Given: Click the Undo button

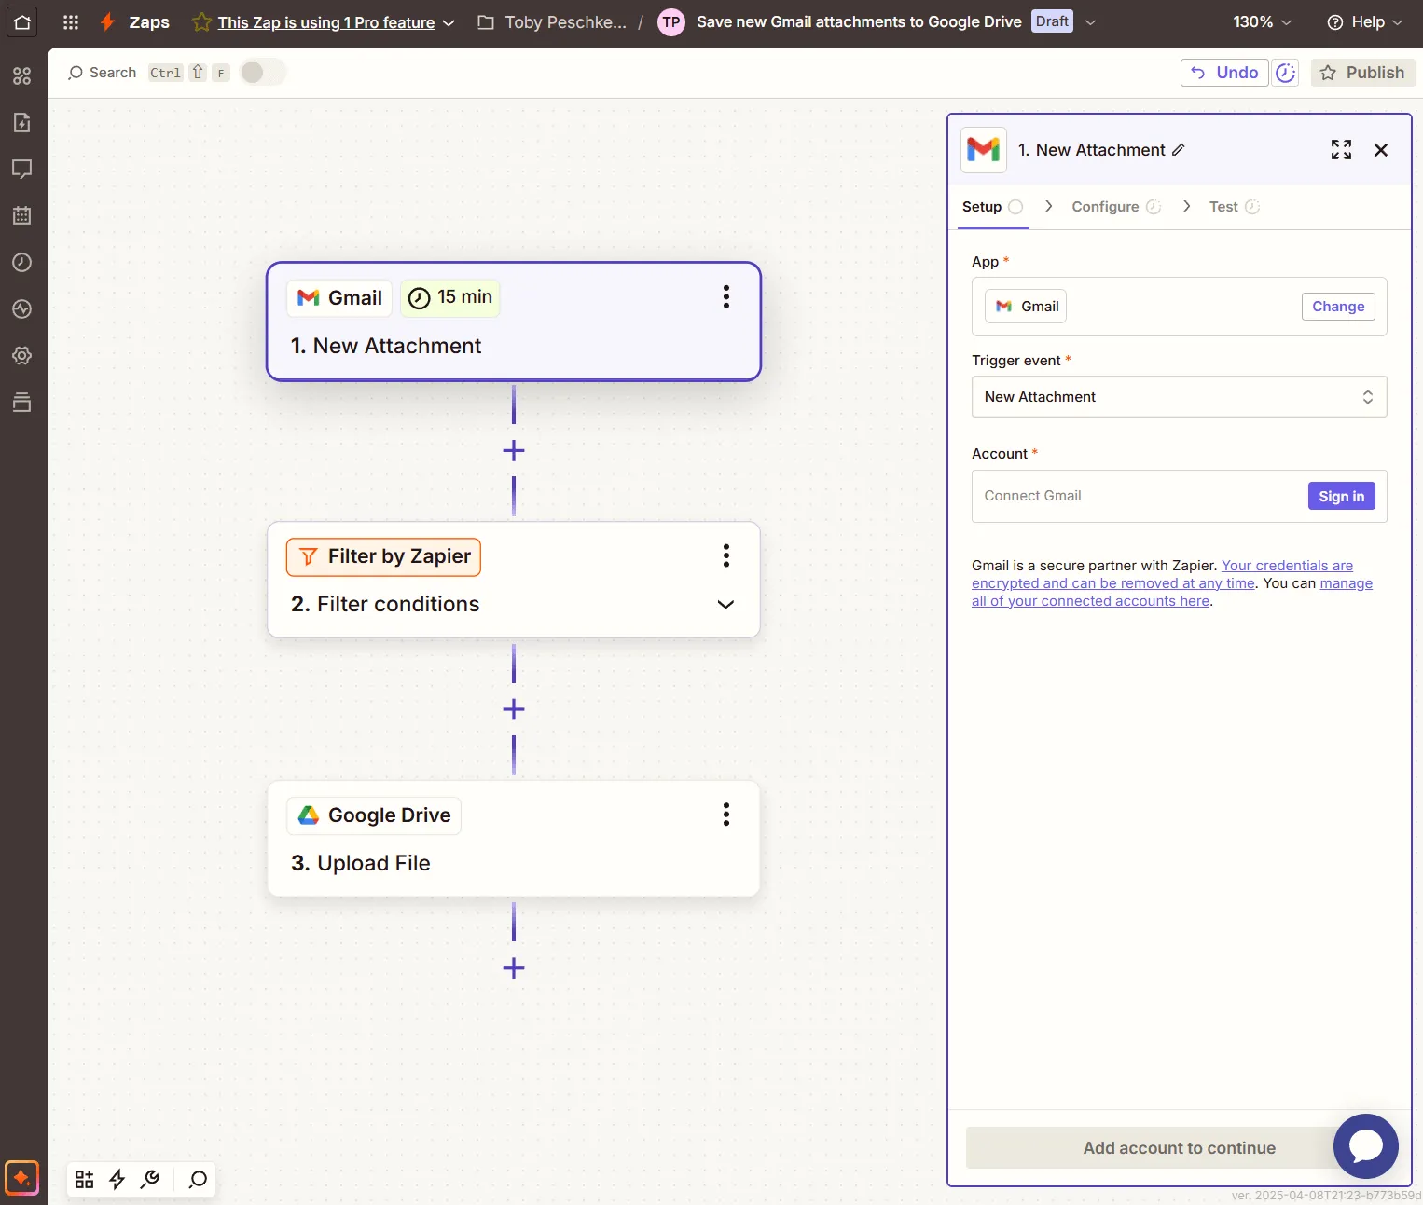Looking at the screenshot, I should click(1224, 73).
